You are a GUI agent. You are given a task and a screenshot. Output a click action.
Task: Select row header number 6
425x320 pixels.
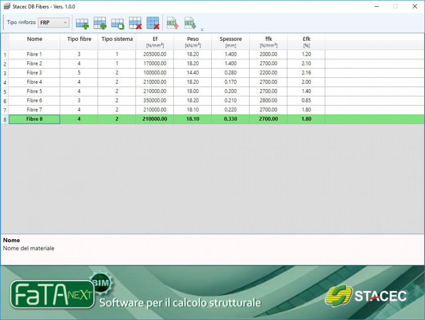[5, 101]
